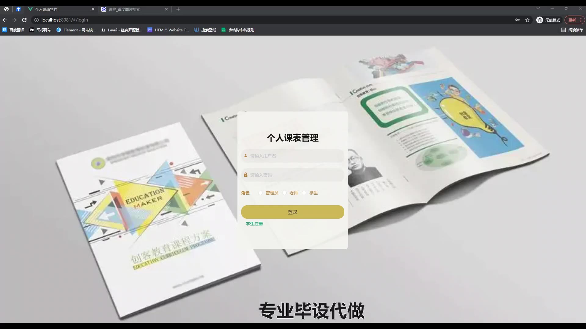Viewport: 586px width, 329px height.
Task: Click the address bar URL localhost:8081
Action: 65,20
